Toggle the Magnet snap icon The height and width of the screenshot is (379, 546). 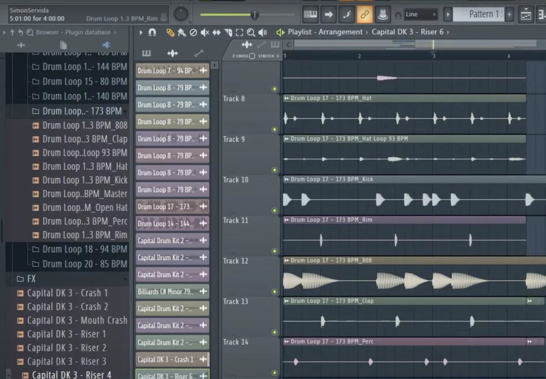(152, 32)
